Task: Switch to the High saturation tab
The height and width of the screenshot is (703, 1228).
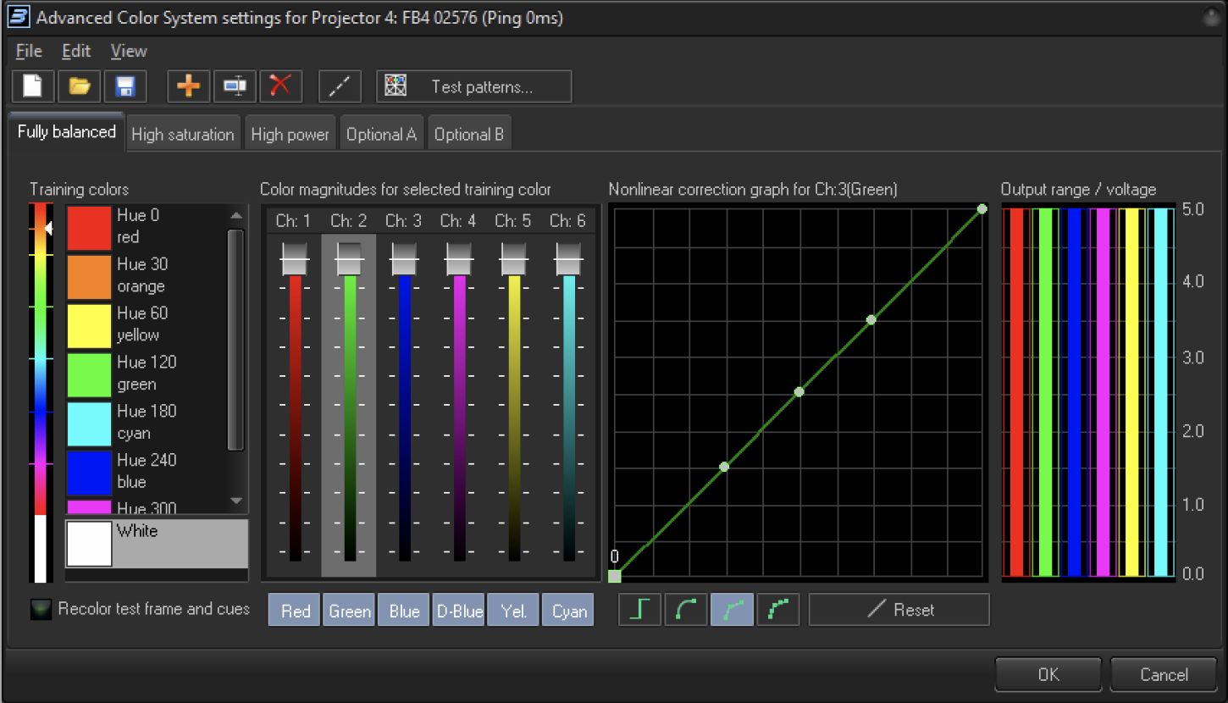Action: click(x=182, y=134)
